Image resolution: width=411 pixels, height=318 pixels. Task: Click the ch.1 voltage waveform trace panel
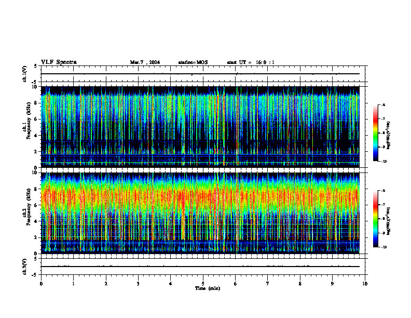(x=203, y=74)
